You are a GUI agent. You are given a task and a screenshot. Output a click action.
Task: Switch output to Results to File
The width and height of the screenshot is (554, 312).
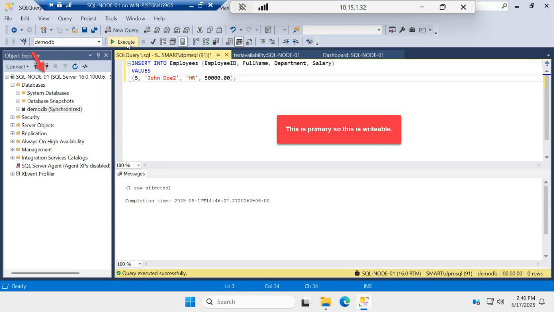[x=249, y=42]
